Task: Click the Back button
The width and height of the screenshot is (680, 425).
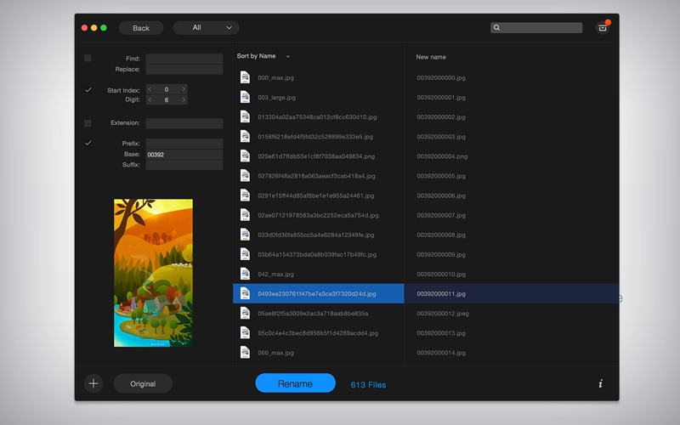Action: click(141, 28)
